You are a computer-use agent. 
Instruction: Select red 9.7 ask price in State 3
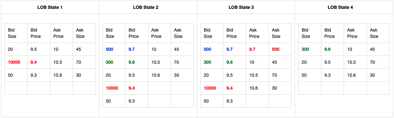point(253,49)
